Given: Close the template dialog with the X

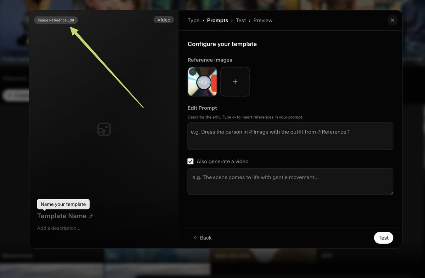Looking at the screenshot, I should pyautogui.click(x=392, y=20).
